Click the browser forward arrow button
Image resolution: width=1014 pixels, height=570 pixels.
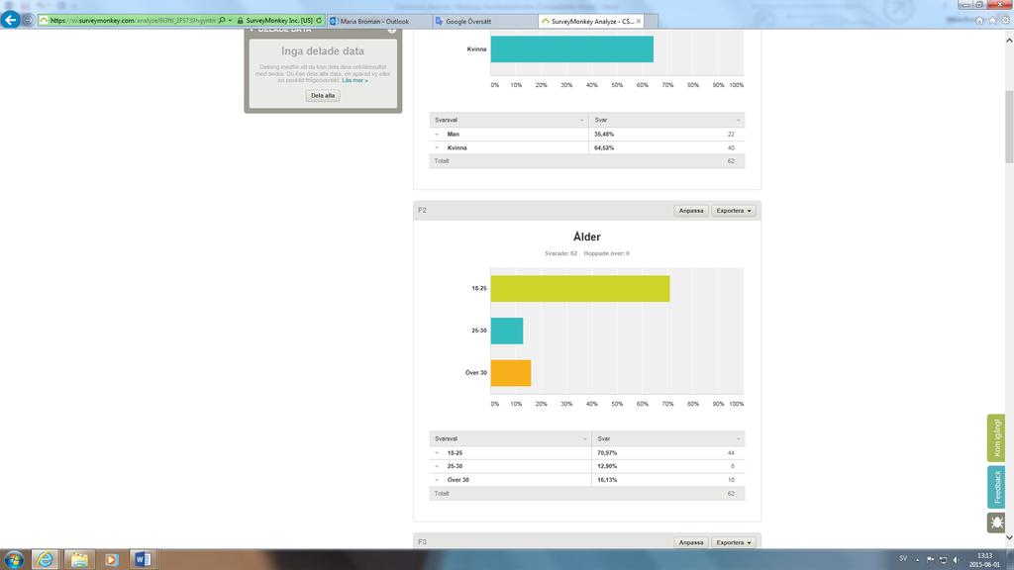(28, 20)
